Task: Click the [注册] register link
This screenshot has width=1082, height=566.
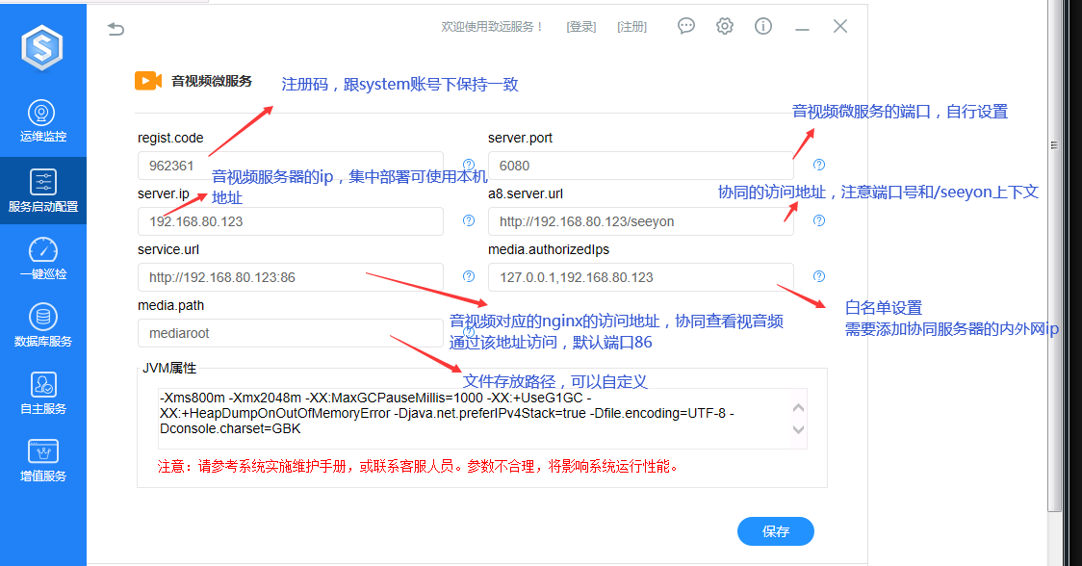Action: pos(632,27)
